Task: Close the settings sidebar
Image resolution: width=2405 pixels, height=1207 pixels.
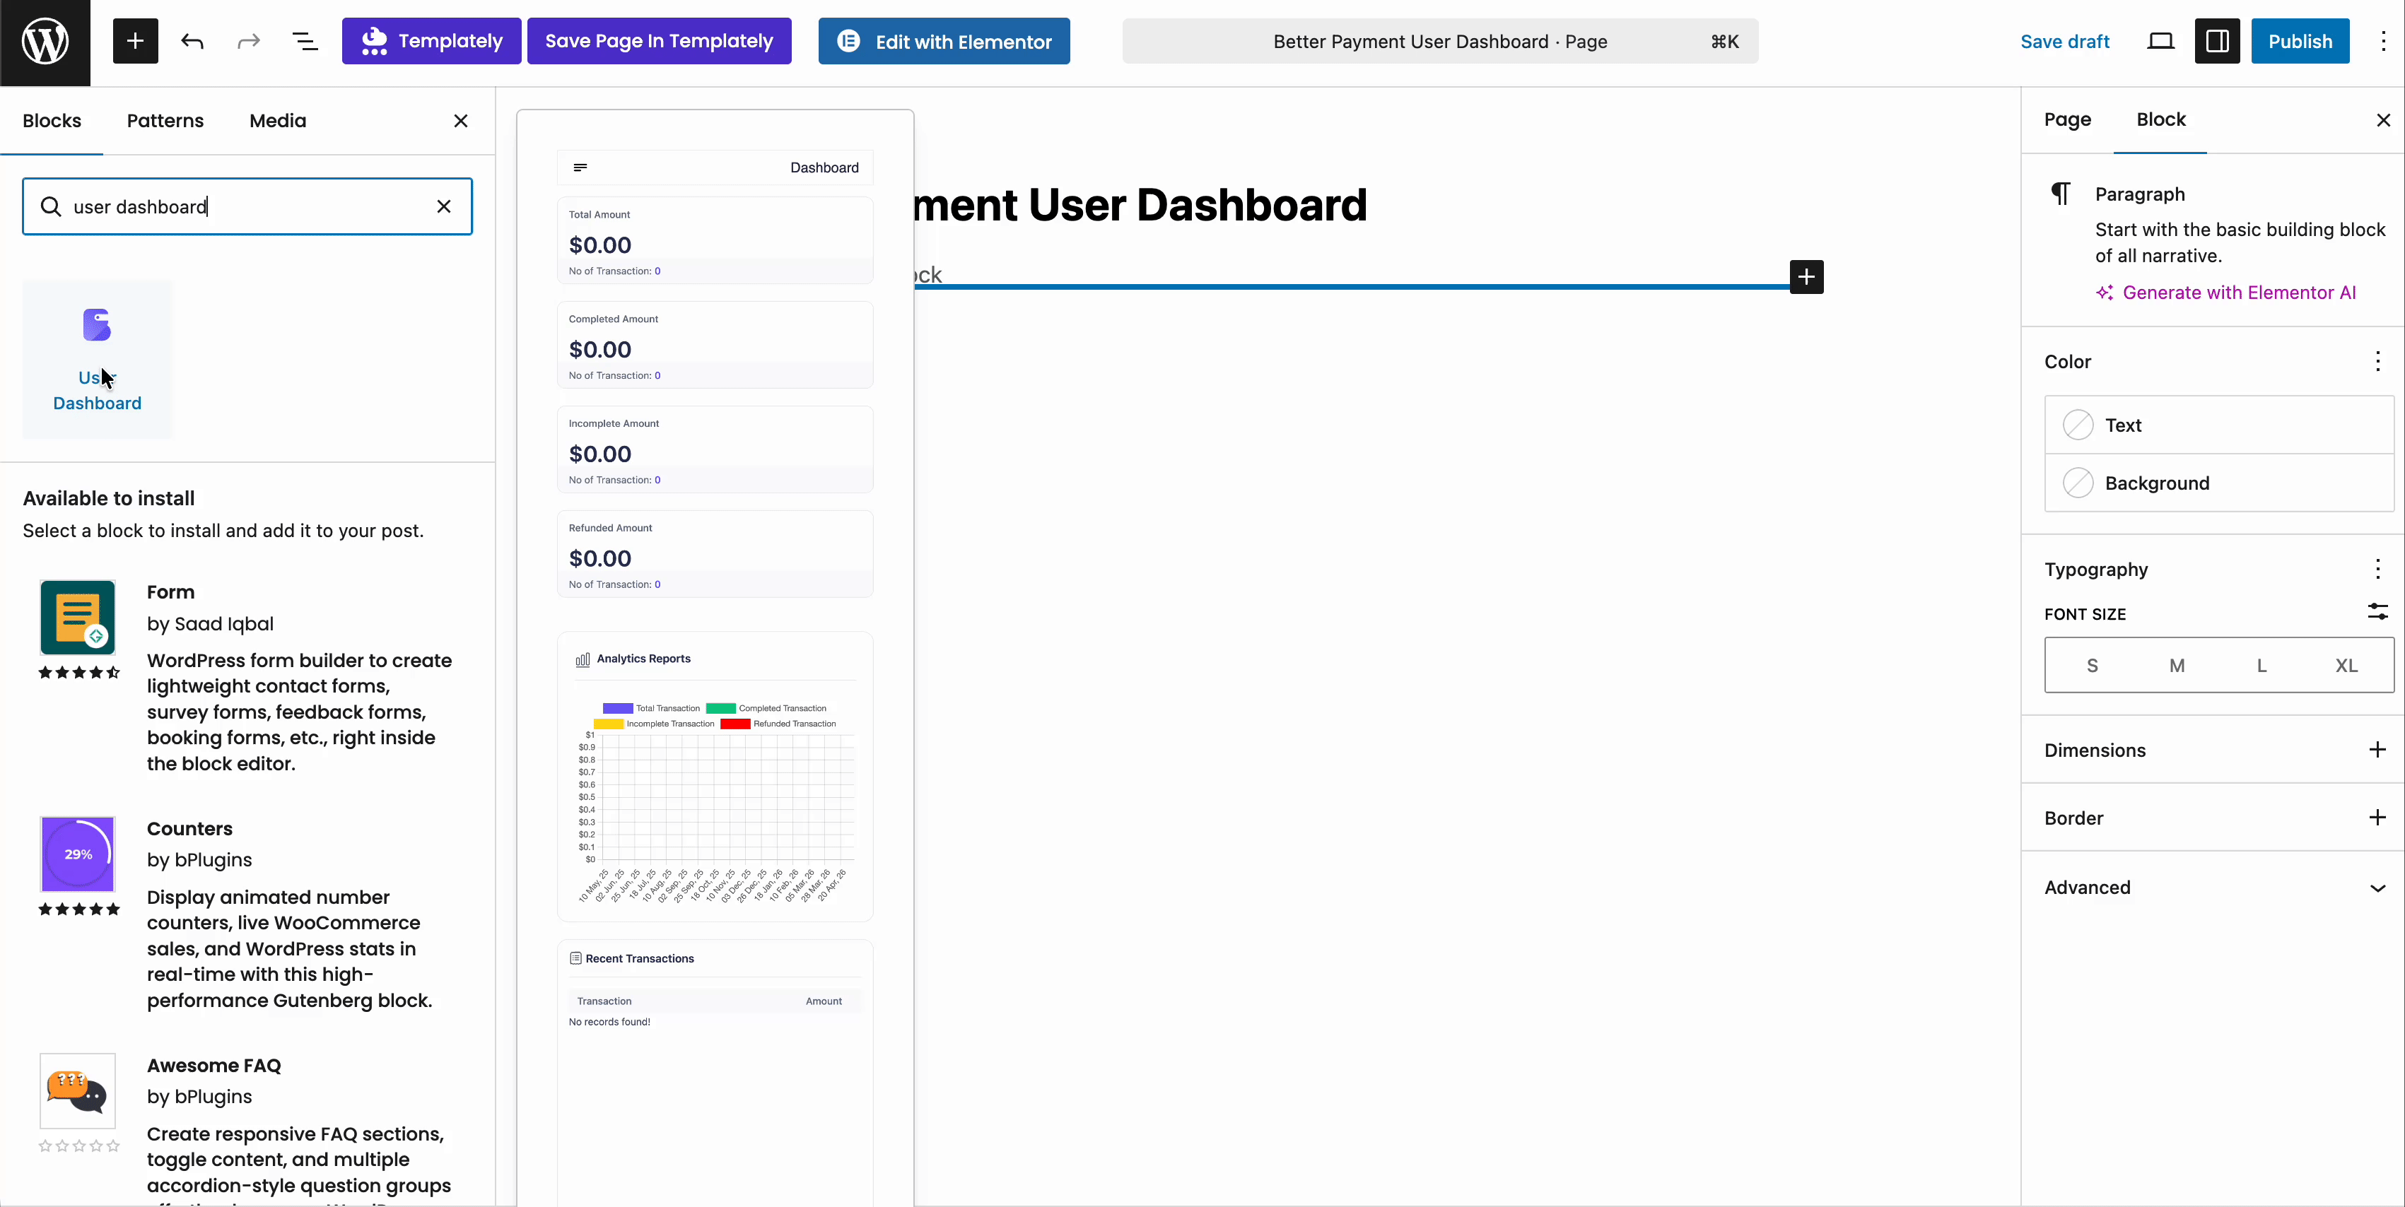Action: pyautogui.click(x=2382, y=119)
